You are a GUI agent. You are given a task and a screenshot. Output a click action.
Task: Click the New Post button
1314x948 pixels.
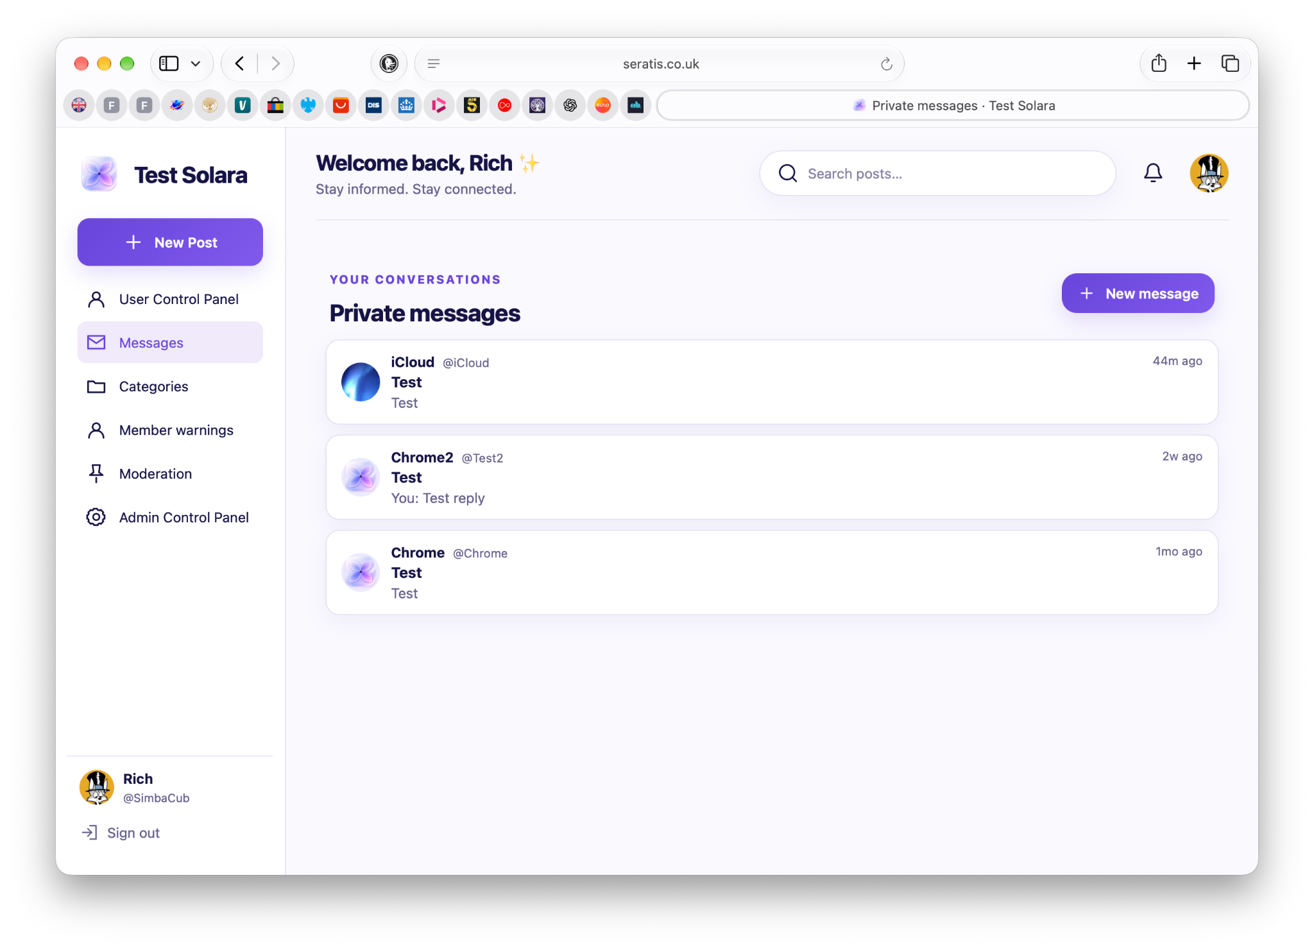coord(170,242)
